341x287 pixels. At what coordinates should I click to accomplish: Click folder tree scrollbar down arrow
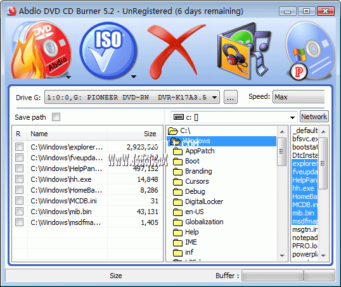coord(282,256)
